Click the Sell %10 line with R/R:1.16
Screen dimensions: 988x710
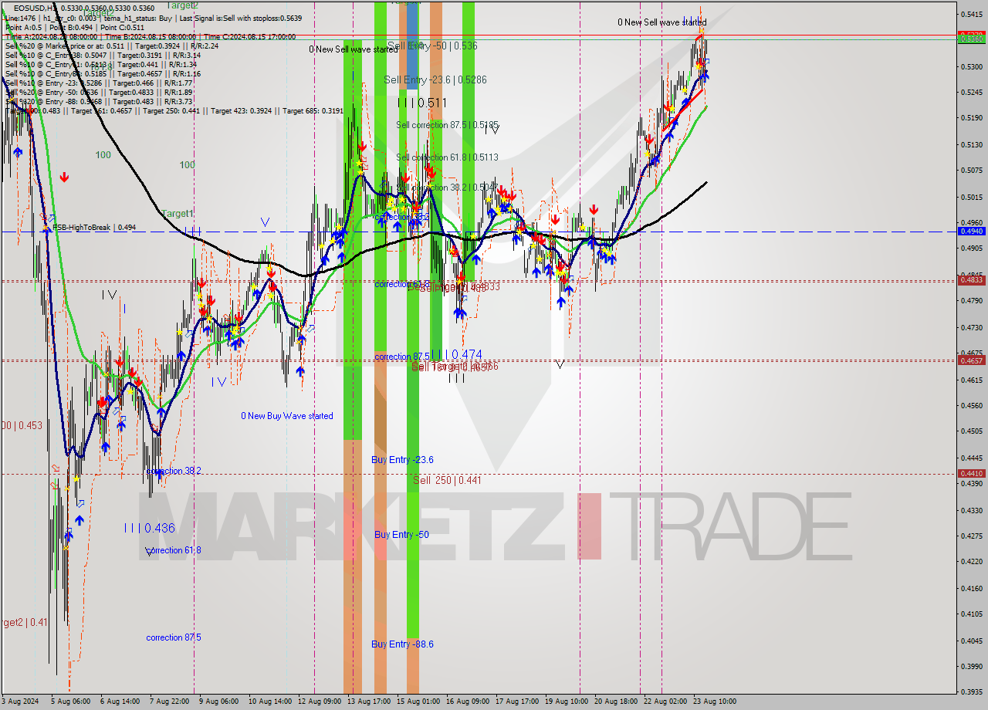pyautogui.click(x=103, y=73)
